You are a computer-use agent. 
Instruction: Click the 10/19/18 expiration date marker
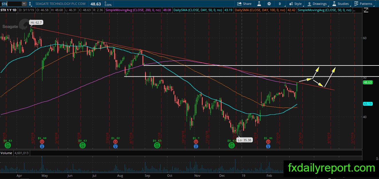[x=183, y=137]
